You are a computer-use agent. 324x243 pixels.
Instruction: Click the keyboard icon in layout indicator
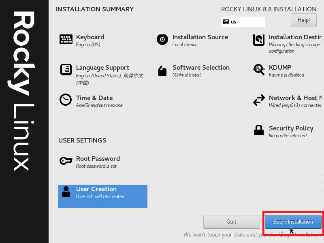tap(226, 22)
